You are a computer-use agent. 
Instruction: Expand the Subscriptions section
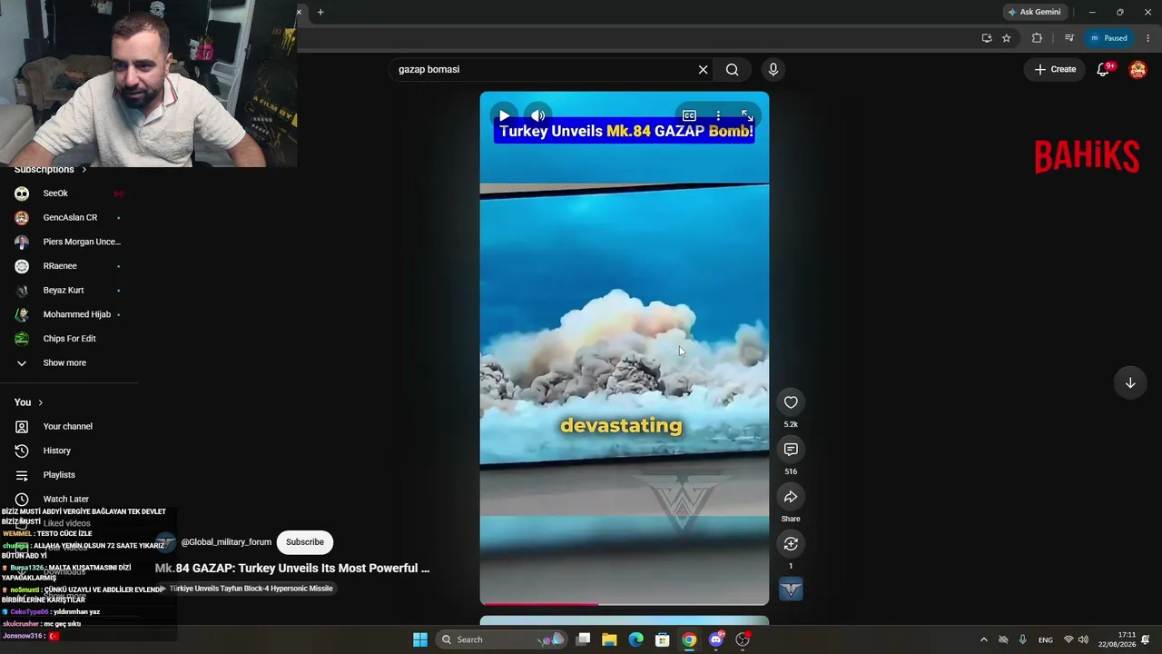[51, 170]
